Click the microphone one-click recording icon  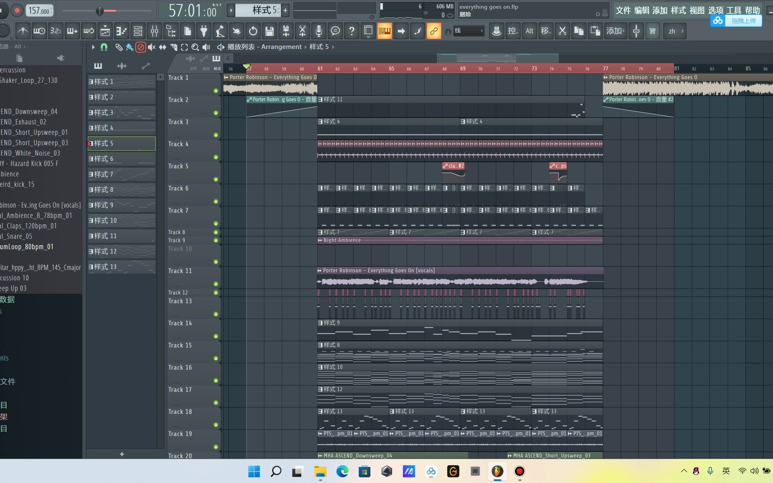(319, 31)
